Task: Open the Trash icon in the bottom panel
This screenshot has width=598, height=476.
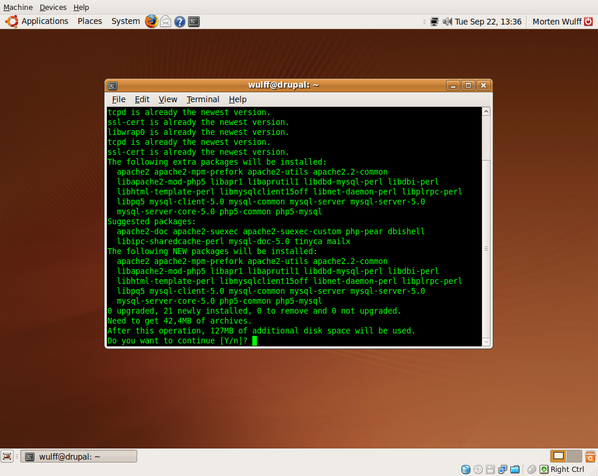Action: tap(590, 456)
